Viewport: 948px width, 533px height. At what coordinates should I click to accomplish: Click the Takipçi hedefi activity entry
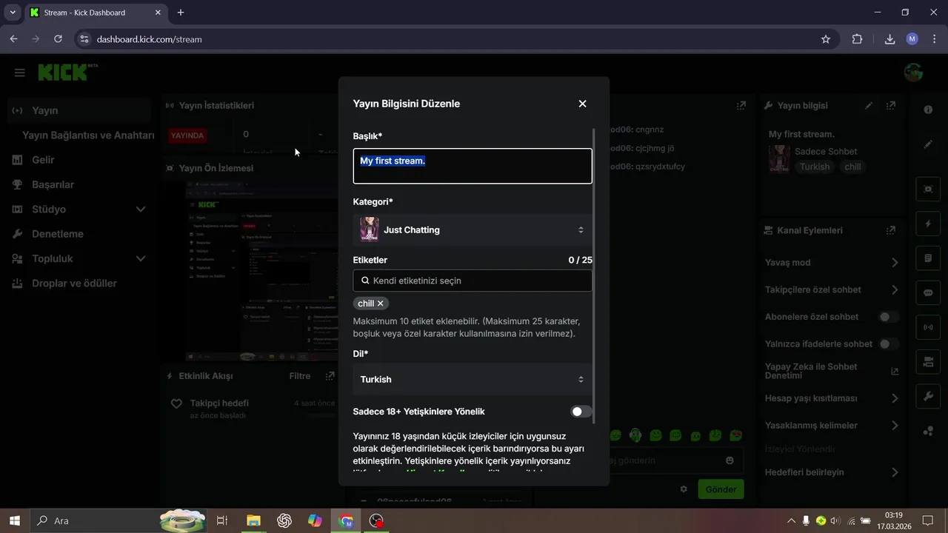click(252, 409)
